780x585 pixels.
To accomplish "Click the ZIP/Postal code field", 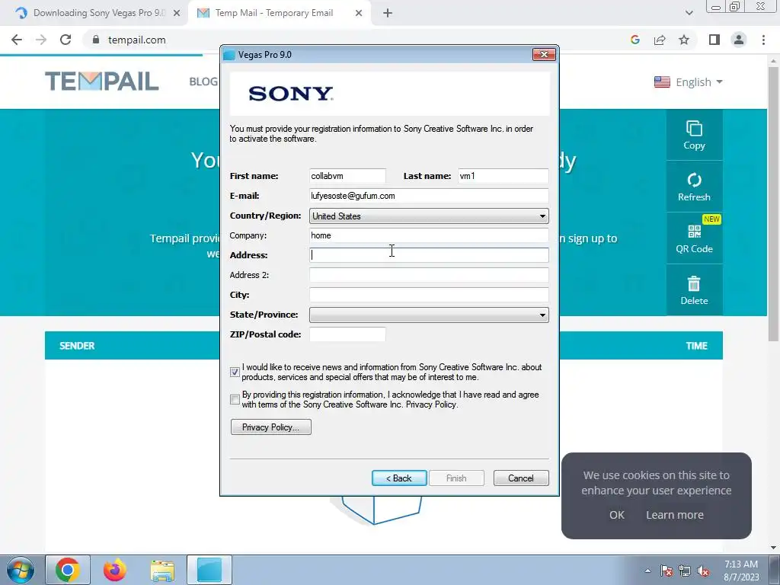I will 347,334.
